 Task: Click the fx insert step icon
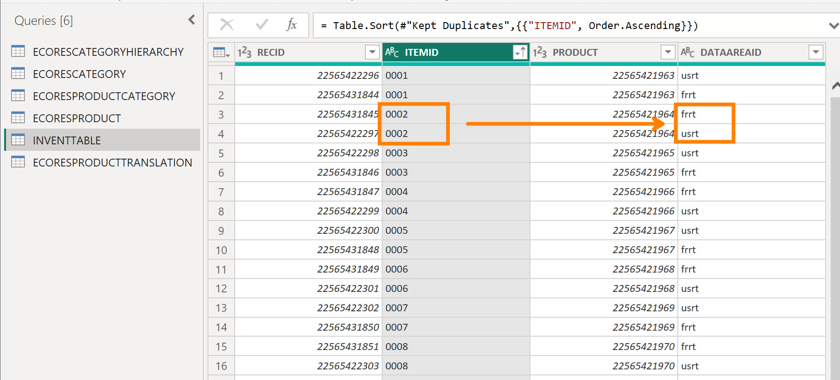(292, 24)
